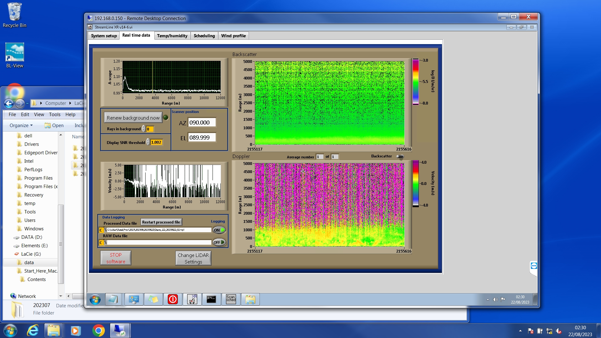Switch to the Wind profile tab
Screen dimensions: 601x338
point(233,36)
